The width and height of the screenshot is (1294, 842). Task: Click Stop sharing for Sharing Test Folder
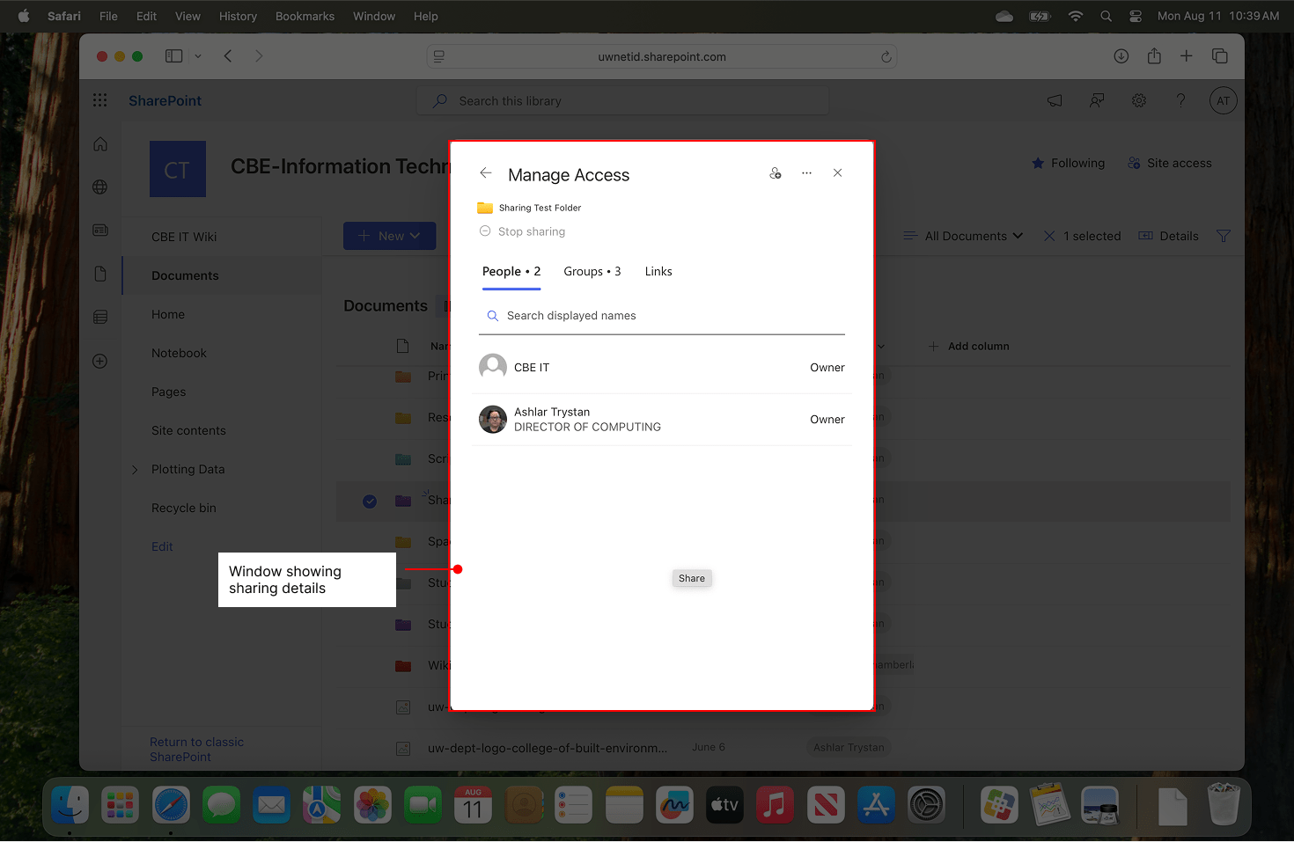(522, 231)
